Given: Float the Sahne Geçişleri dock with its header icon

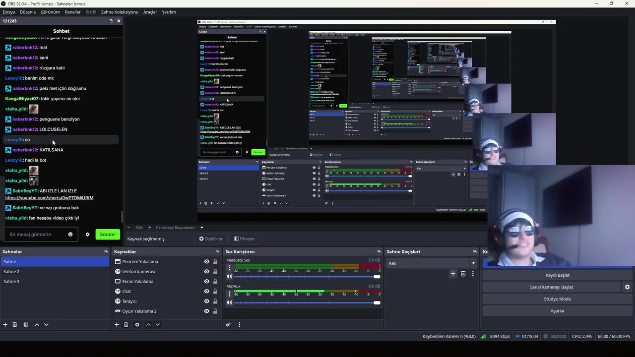Looking at the screenshot, I should [475, 252].
